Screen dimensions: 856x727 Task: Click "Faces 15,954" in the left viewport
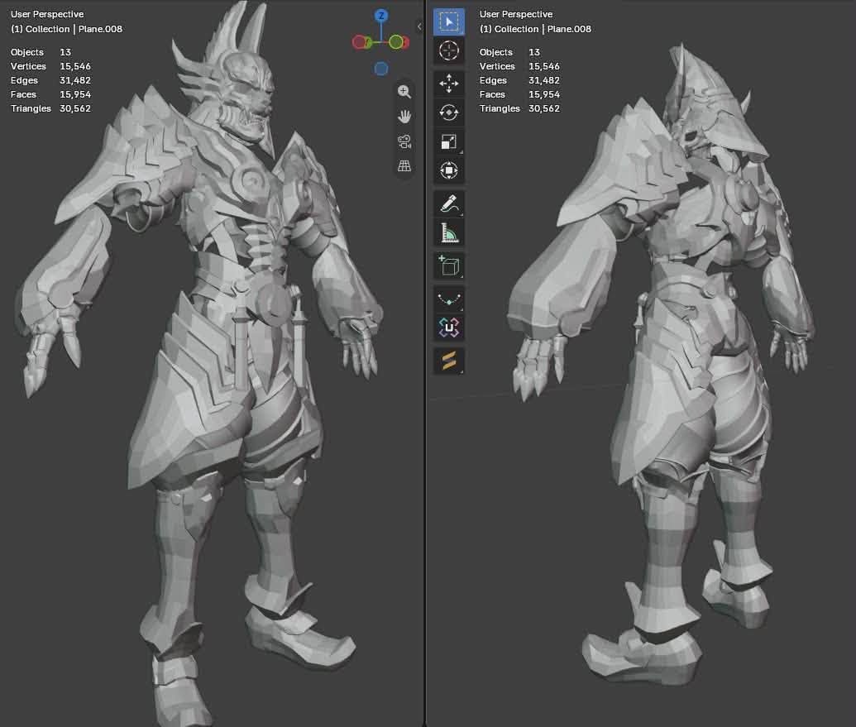click(50, 94)
